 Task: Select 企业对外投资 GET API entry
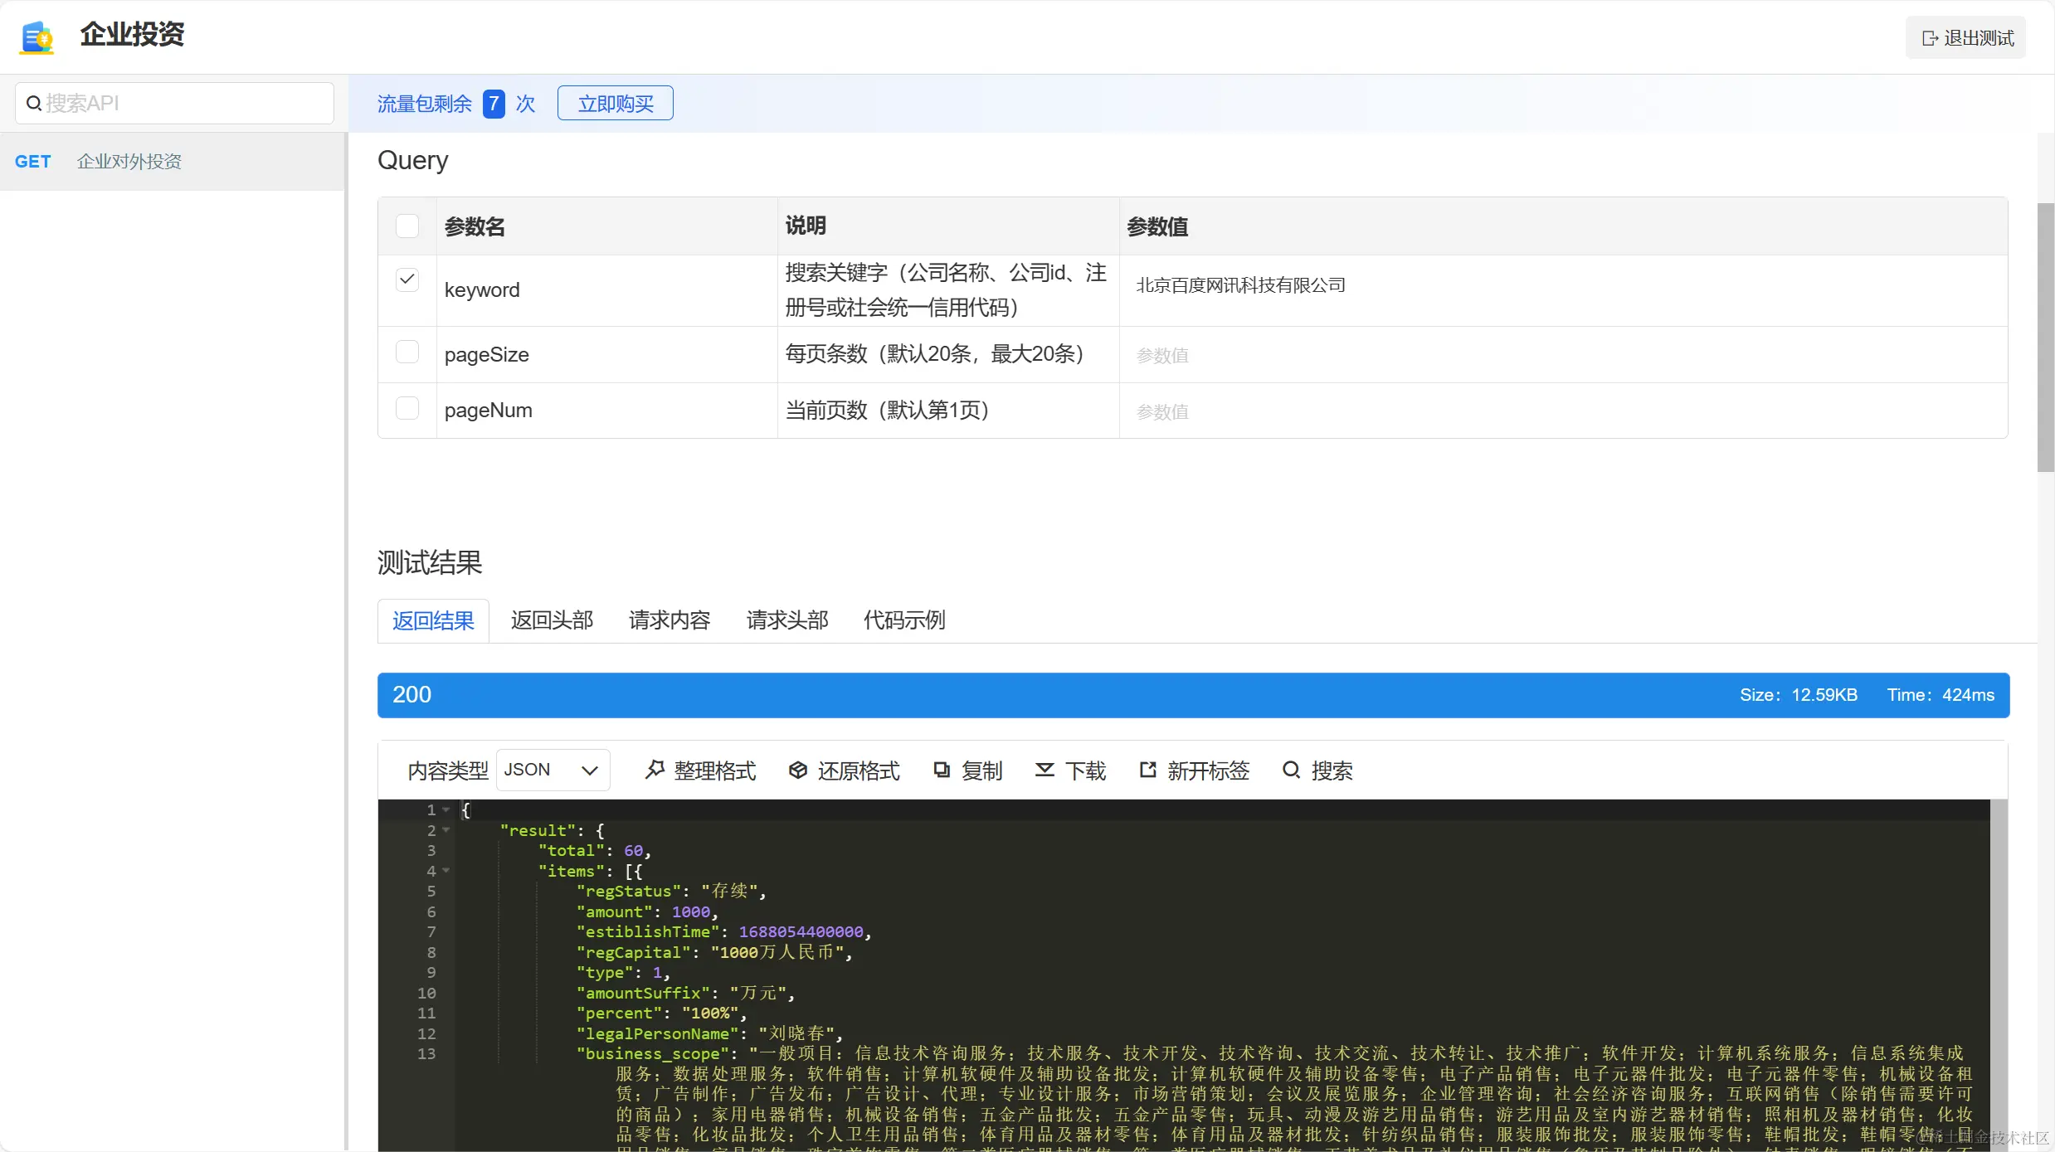[129, 162]
